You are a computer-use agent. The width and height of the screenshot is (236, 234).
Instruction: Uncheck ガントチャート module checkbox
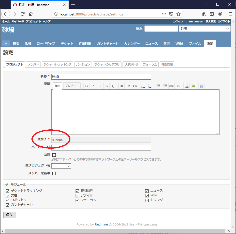[x=7, y=205]
